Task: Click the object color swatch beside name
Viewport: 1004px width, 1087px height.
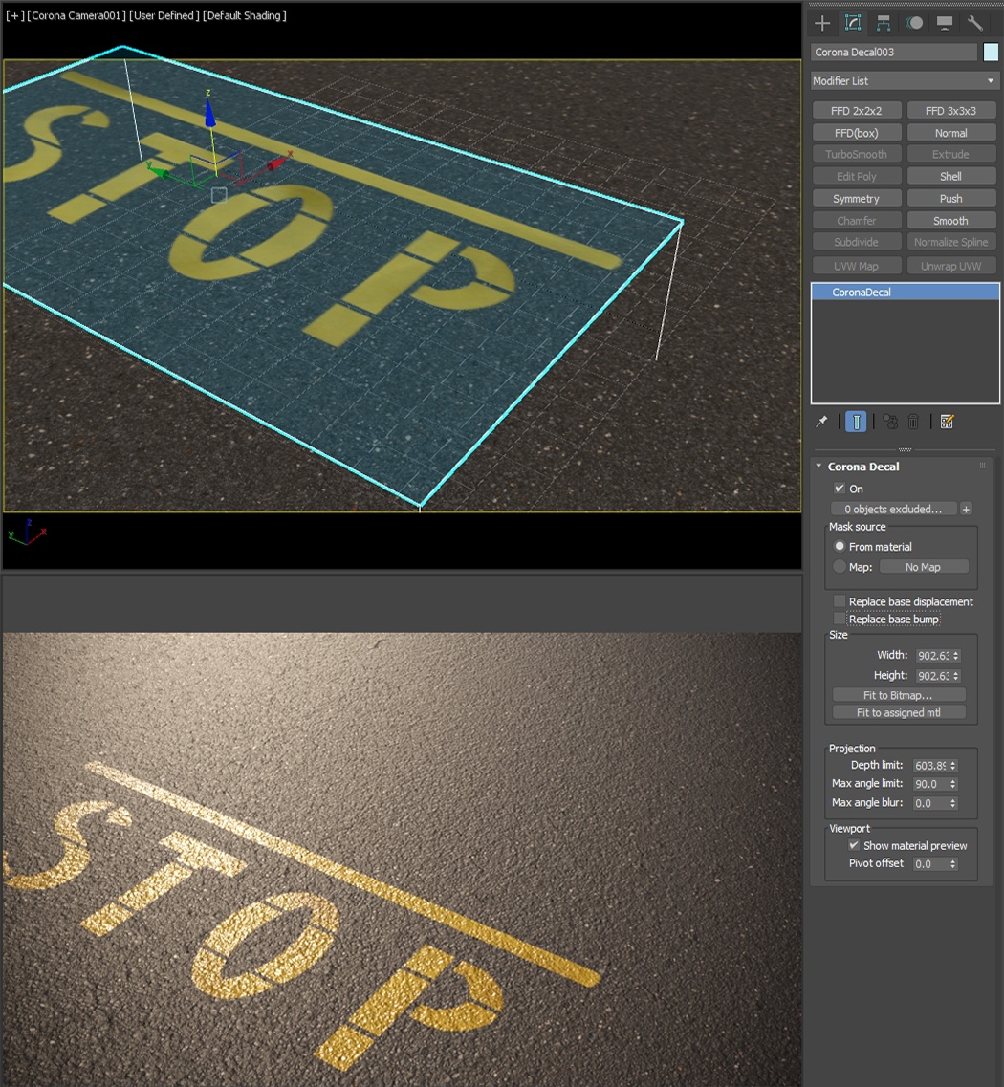Action: (x=991, y=52)
